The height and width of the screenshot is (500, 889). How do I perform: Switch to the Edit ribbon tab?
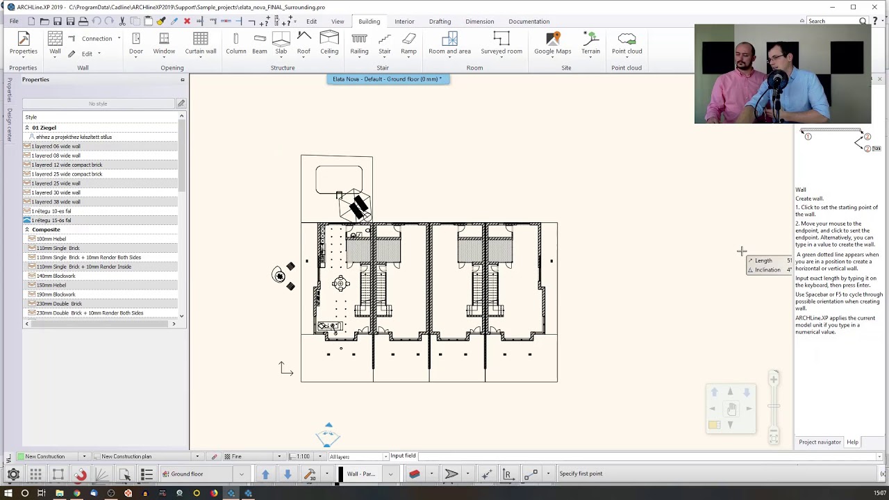point(311,22)
